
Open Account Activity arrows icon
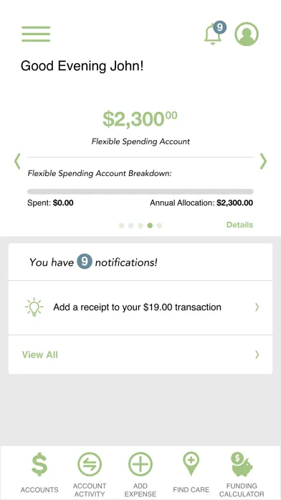click(x=90, y=464)
